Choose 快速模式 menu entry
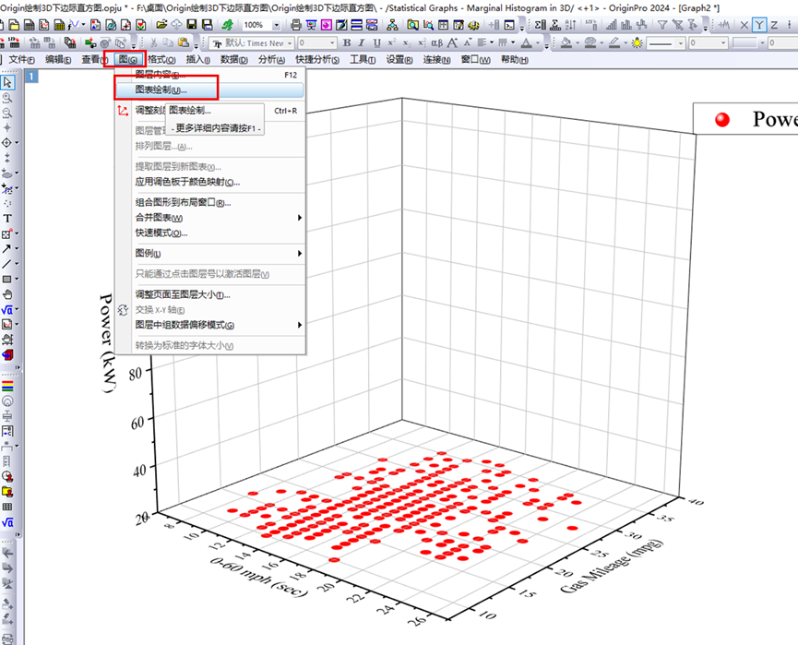Screen dimensions: 798x645 209,233
